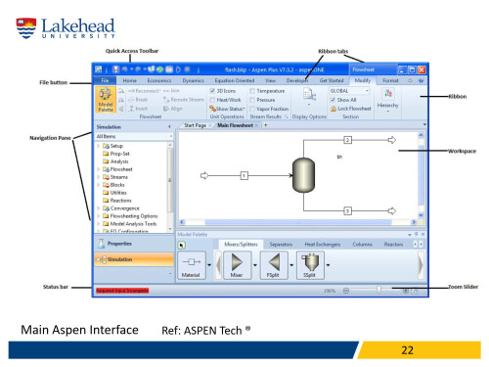Toggle the Show All checkbox
The image size is (489, 367).
pos(333,100)
